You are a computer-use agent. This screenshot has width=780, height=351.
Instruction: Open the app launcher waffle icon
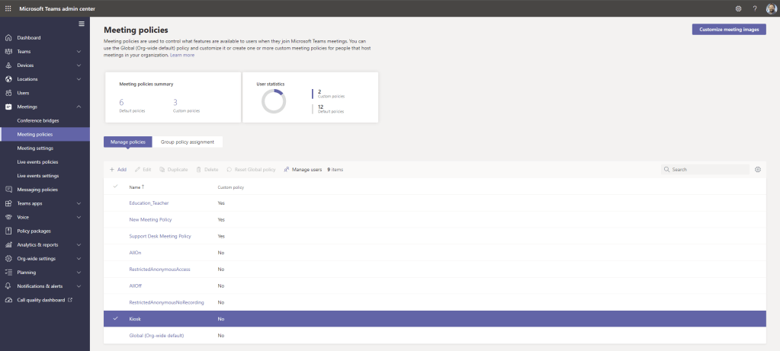tap(8, 8)
